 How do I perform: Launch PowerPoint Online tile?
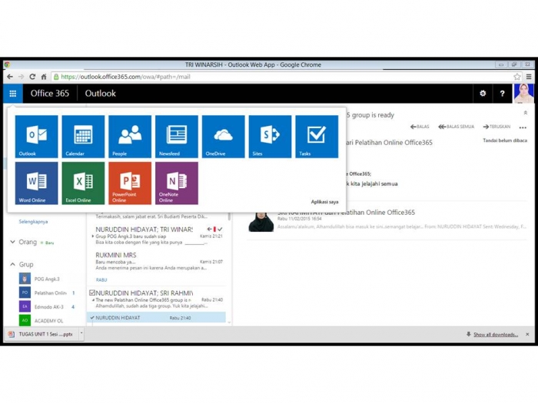click(x=130, y=183)
